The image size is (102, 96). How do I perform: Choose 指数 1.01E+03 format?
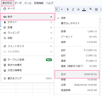pos(77,42)
